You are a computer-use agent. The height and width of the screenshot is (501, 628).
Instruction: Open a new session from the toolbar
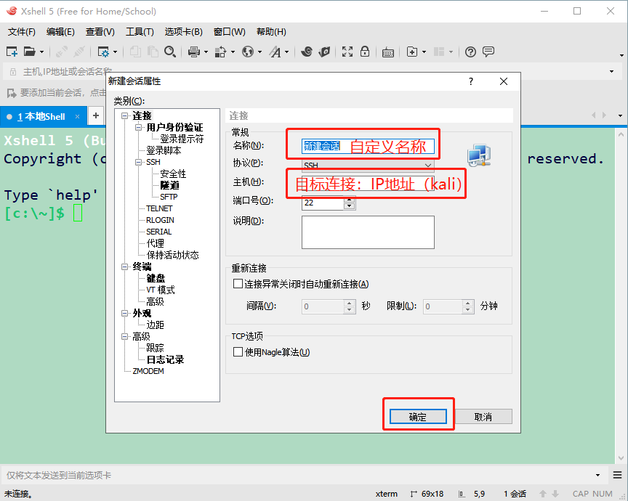pos(11,52)
